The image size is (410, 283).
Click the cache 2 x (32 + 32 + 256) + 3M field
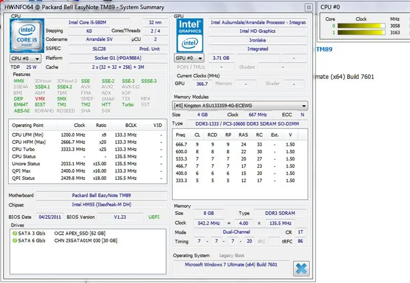point(118,67)
